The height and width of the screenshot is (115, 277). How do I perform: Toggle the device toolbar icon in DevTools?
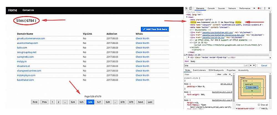coord(190,8)
